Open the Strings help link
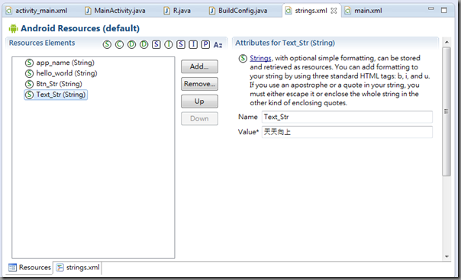The width and height of the screenshot is (461, 280). click(x=260, y=58)
